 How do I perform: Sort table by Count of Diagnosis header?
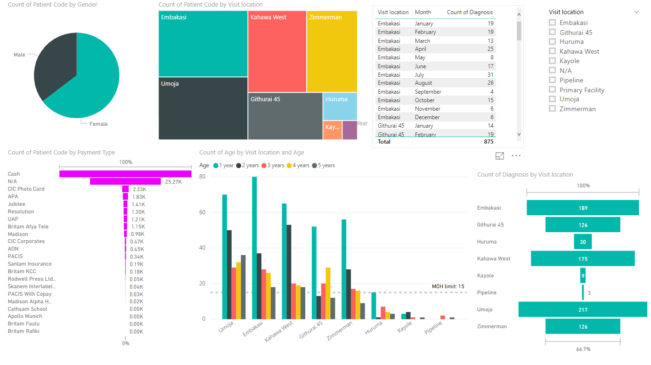[x=470, y=12]
